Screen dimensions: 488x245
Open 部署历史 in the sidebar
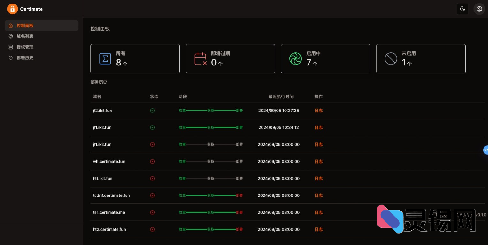[x=25, y=58]
